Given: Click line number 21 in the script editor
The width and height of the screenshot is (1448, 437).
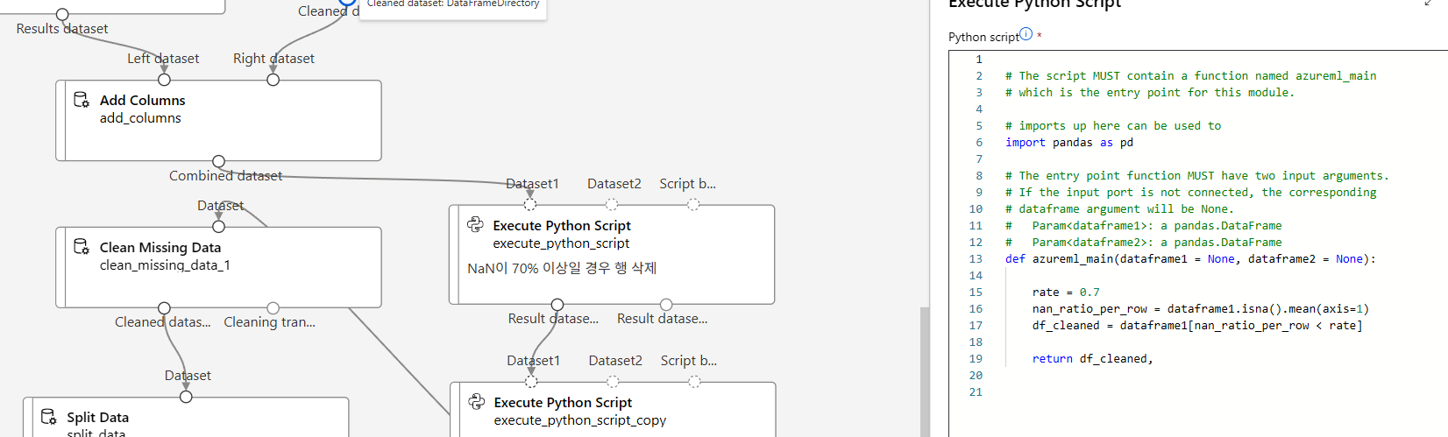Looking at the screenshot, I should pyautogui.click(x=976, y=392).
